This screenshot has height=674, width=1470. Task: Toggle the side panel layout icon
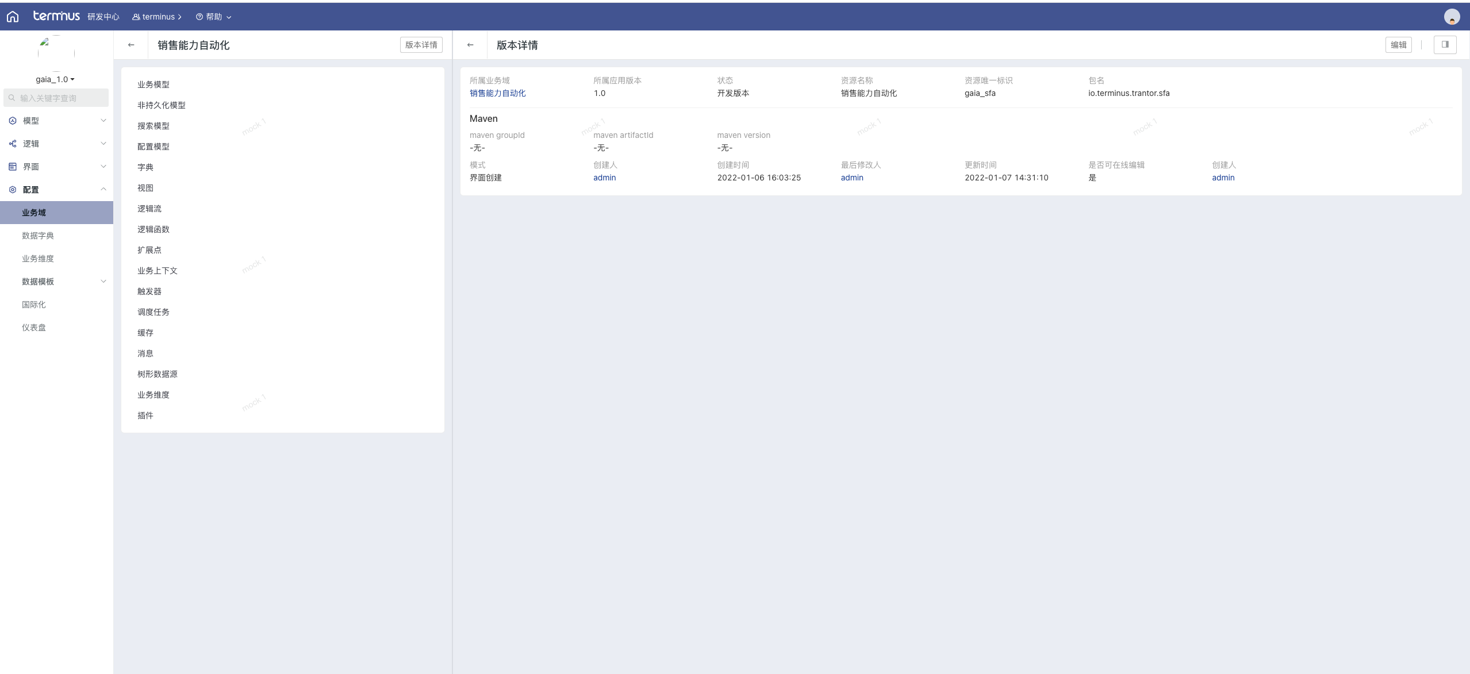click(x=1445, y=44)
